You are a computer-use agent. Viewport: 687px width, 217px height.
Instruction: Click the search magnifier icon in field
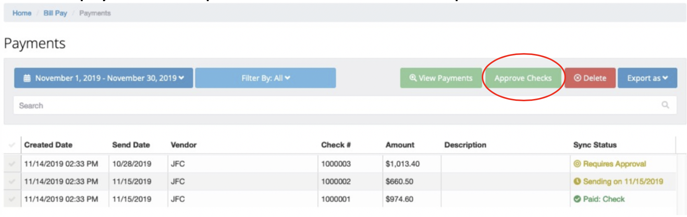(x=665, y=105)
